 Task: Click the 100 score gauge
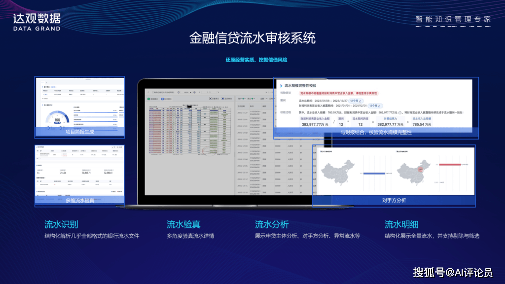[57, 119]
